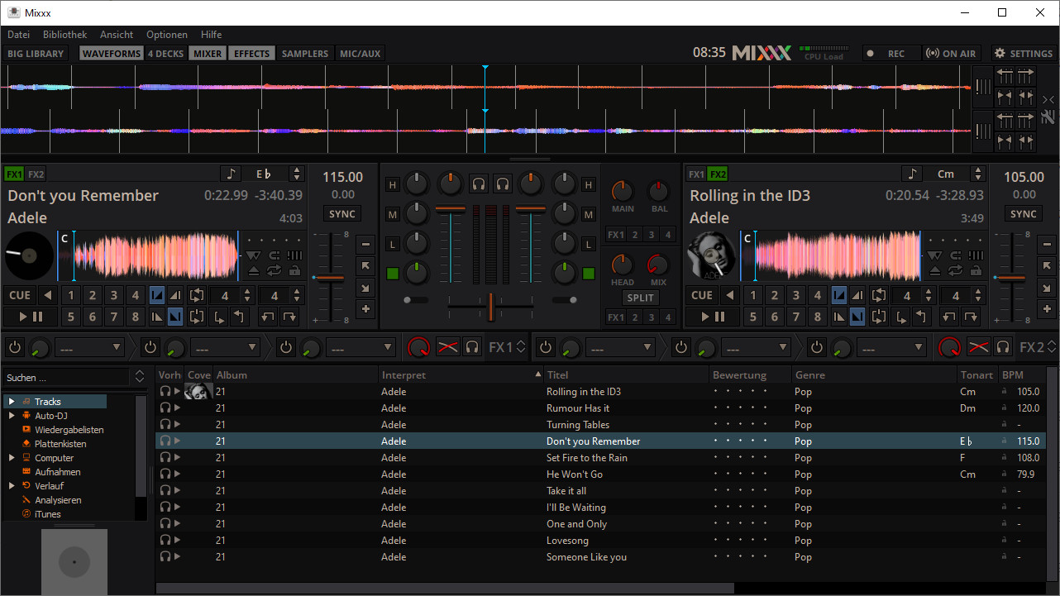This screenshot has height=596, width=1060.
Task: Open the last effect dropdown in FX2 unit
Action: [890, 347]
